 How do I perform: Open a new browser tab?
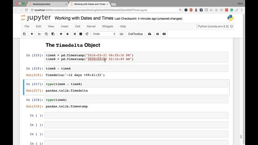point(114,4)
